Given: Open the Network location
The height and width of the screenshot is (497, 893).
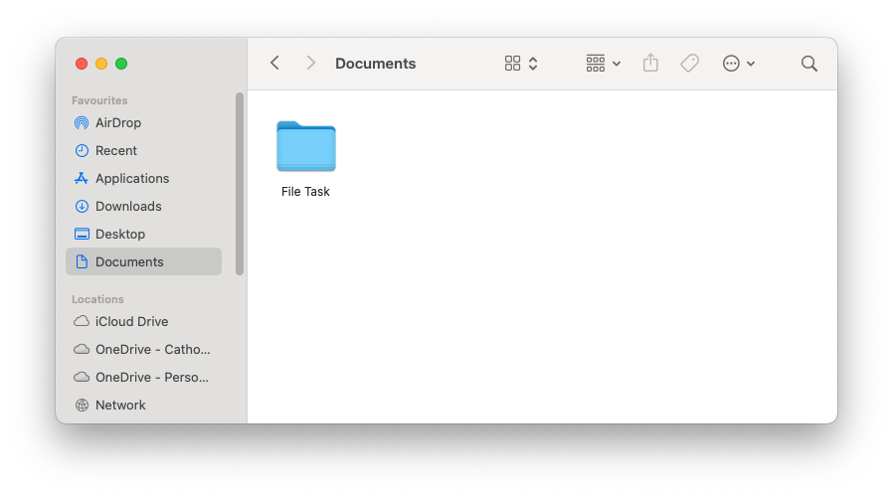Looking at the screenshot, I should point(120,406).
